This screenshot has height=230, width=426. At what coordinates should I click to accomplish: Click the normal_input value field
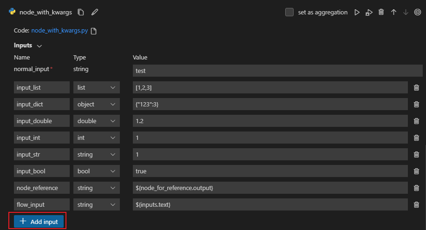[277, 71]
